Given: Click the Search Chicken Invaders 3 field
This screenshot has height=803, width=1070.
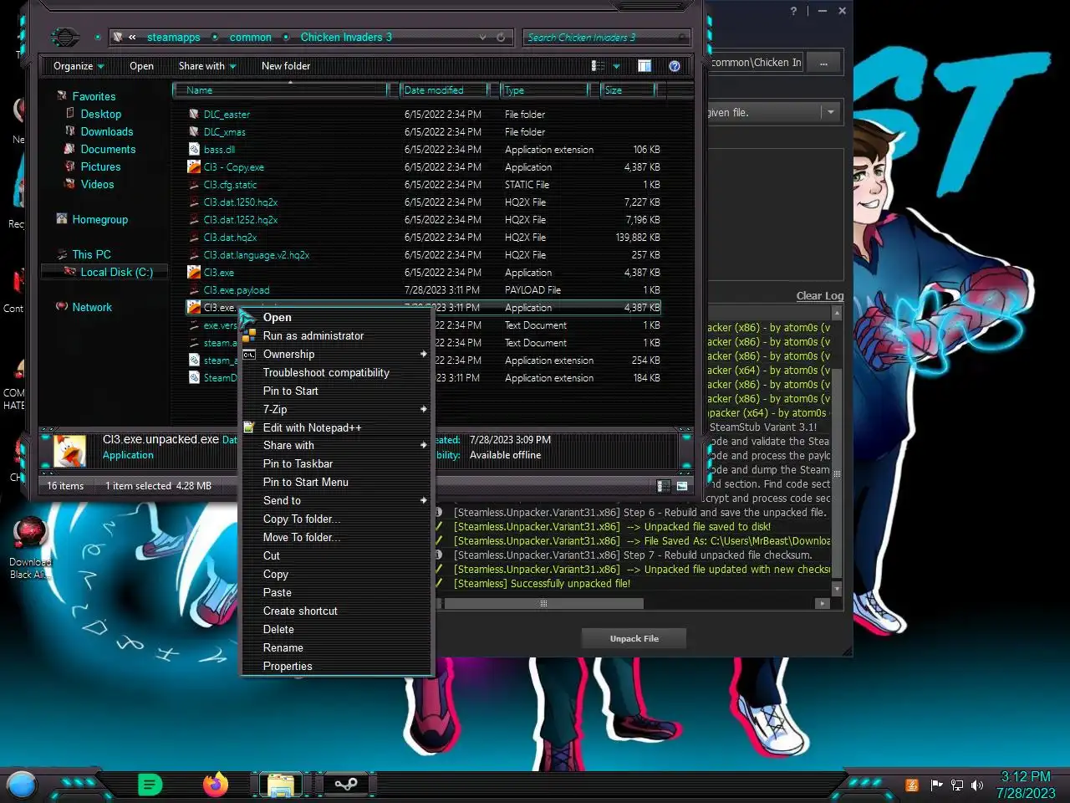Looking at the screenshot, I should (607, 38).
